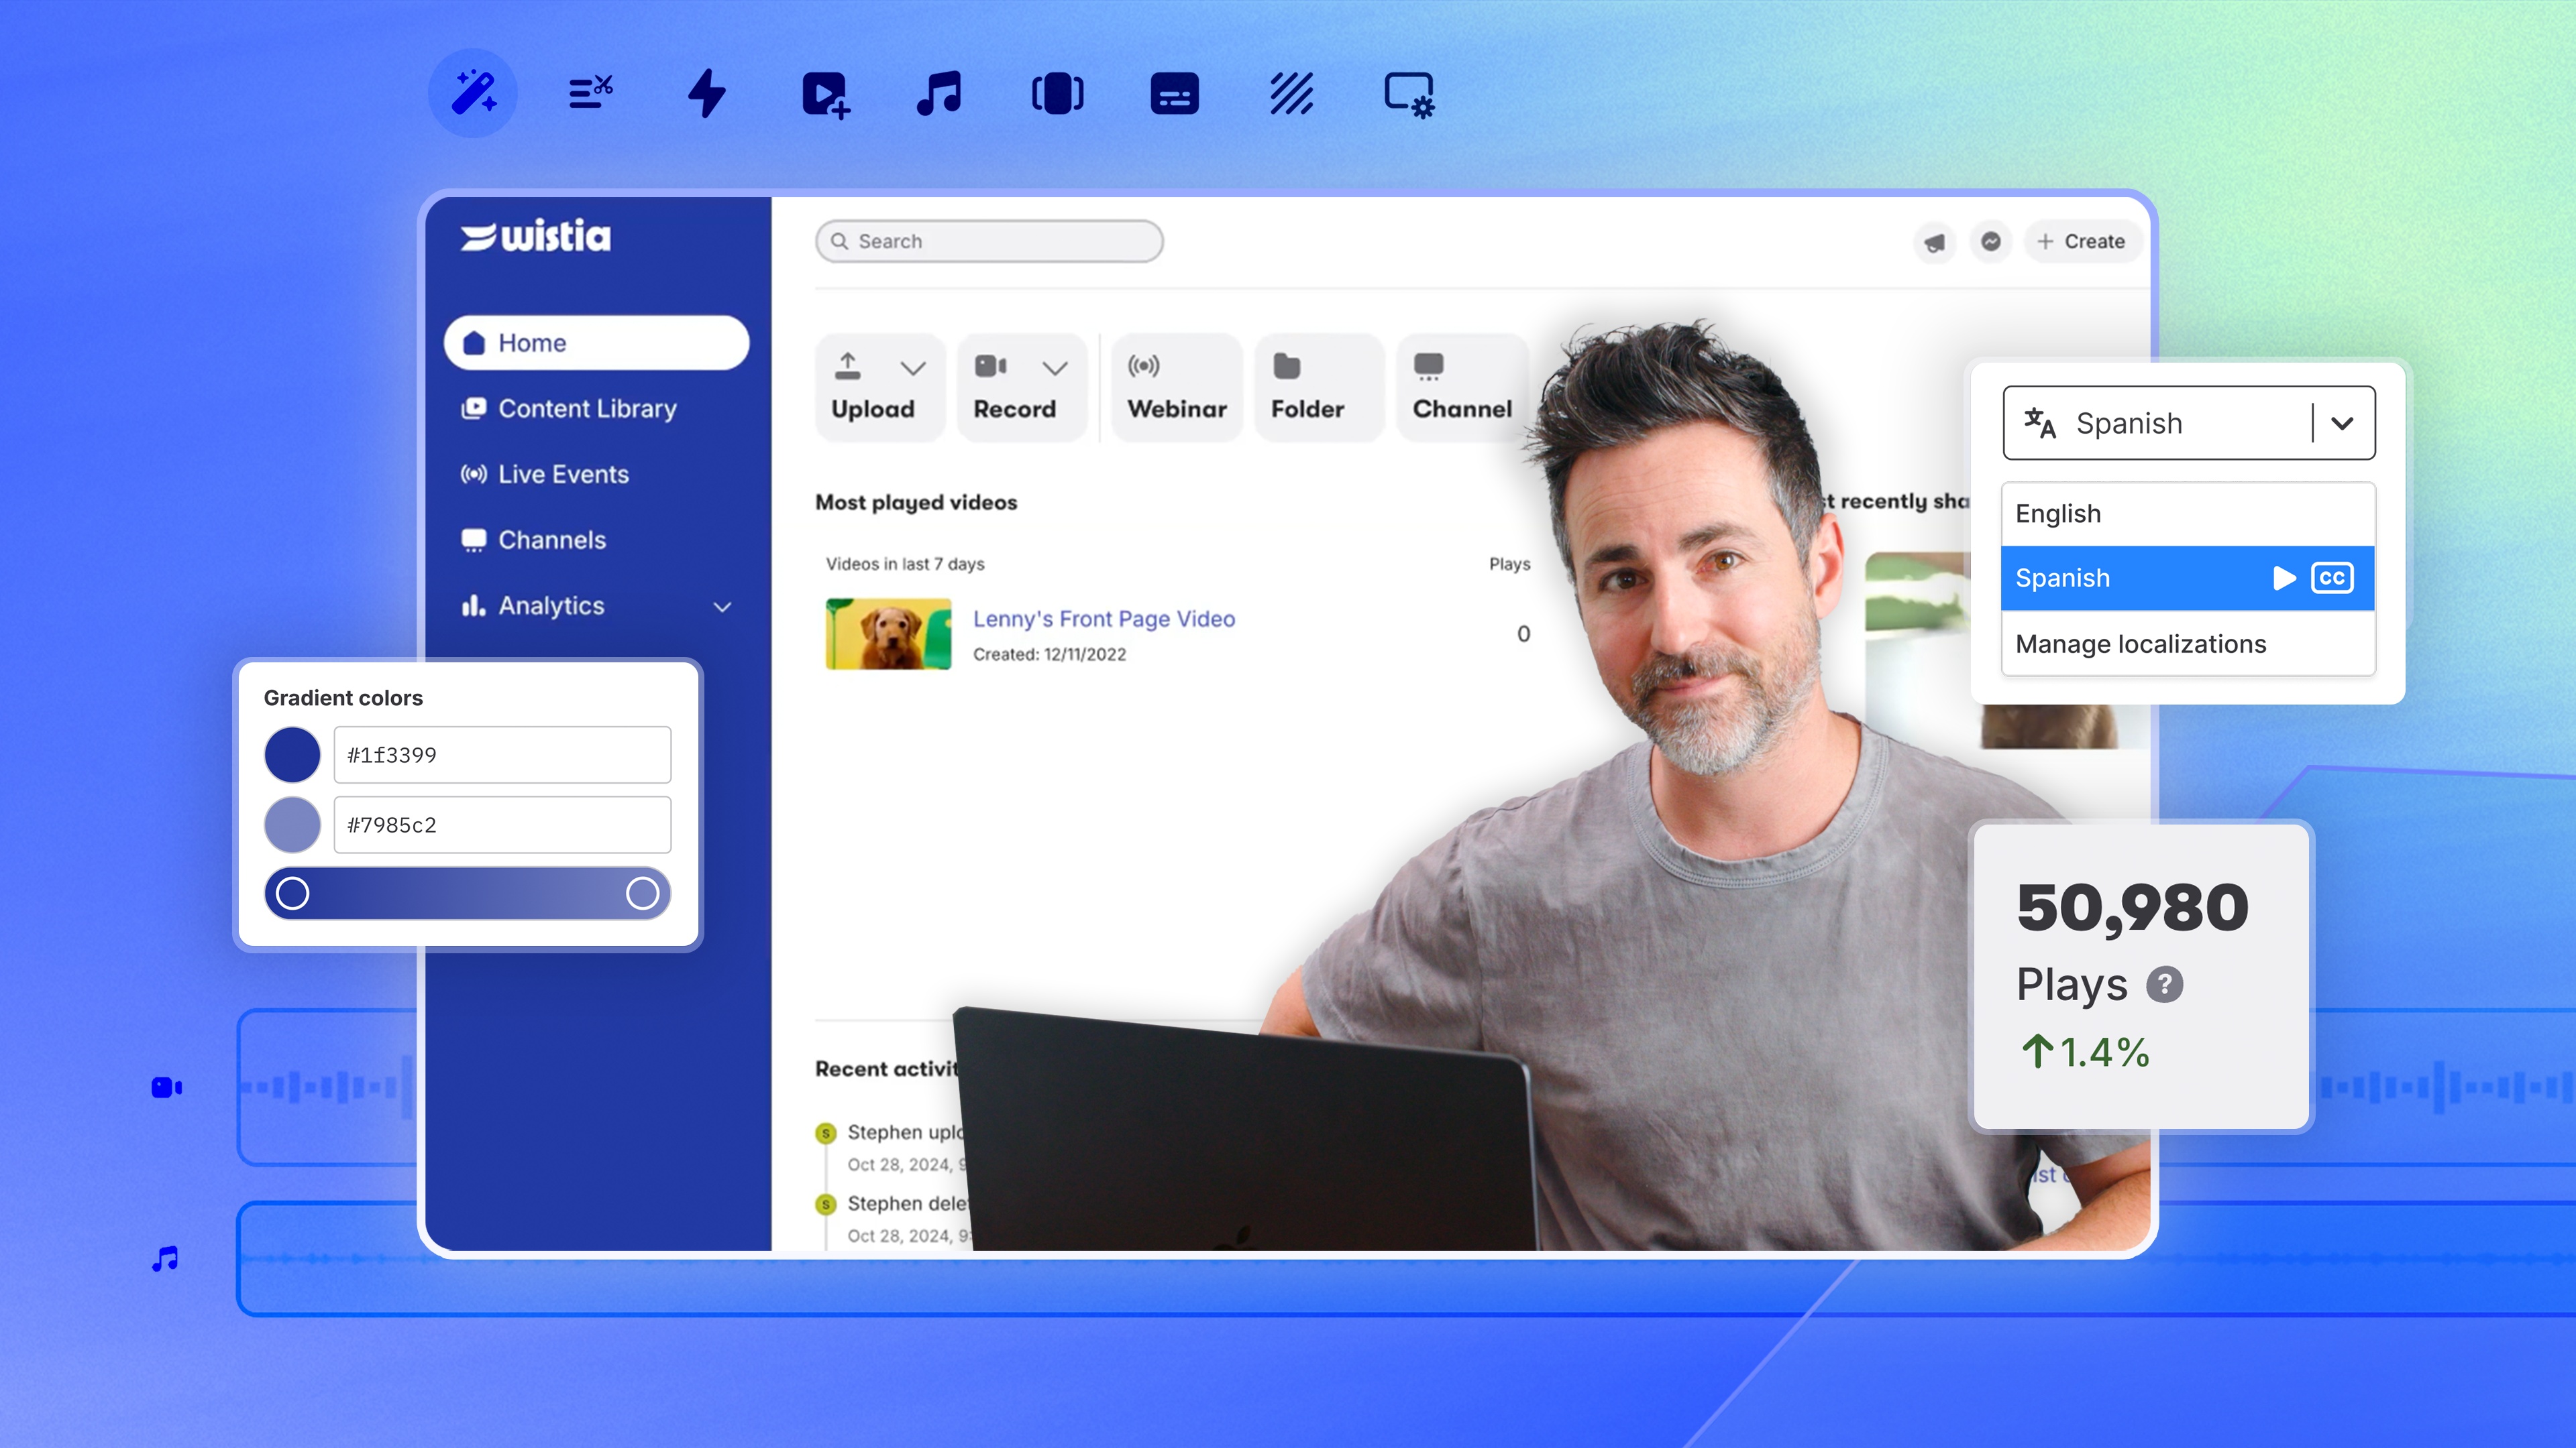This screenshot has height=1448, width=2576.
Task: Open the Record options chevron
Action: tap(1055, 368)
